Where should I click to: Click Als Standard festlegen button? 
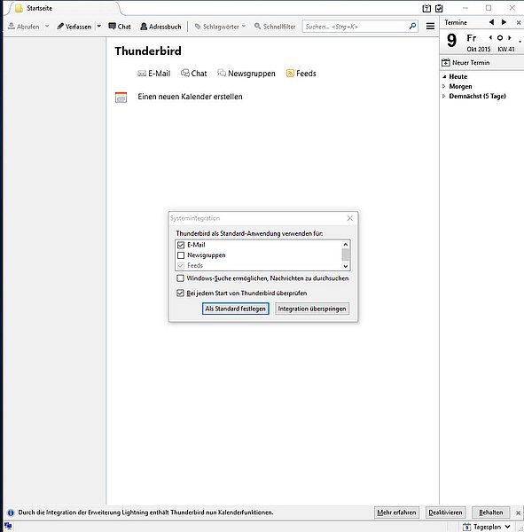pyautogui.click(x=236, y=309)
